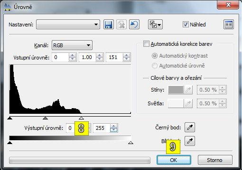Open the Kanál RGB channel dropdown
The height and width of the screenshot is (170, 242).
(72, 45)
